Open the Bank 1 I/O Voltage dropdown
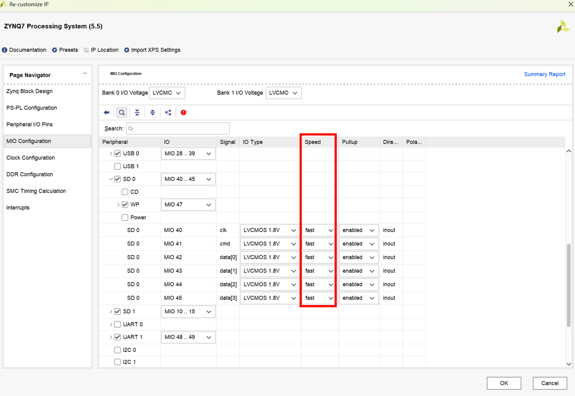 click(283, 93)
